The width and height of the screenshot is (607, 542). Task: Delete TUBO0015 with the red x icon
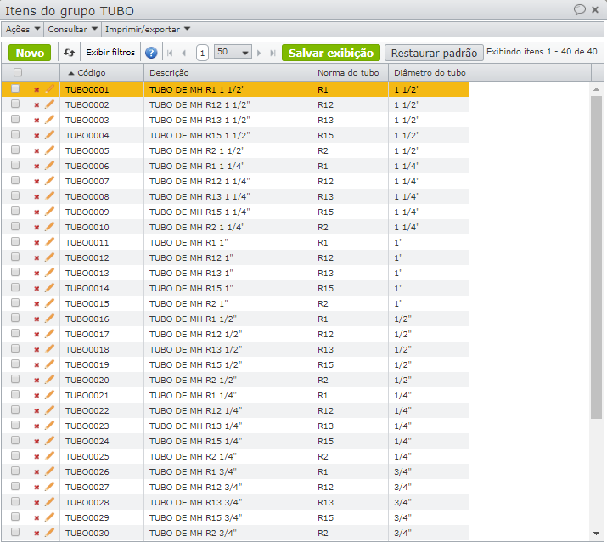pos(37,304)
